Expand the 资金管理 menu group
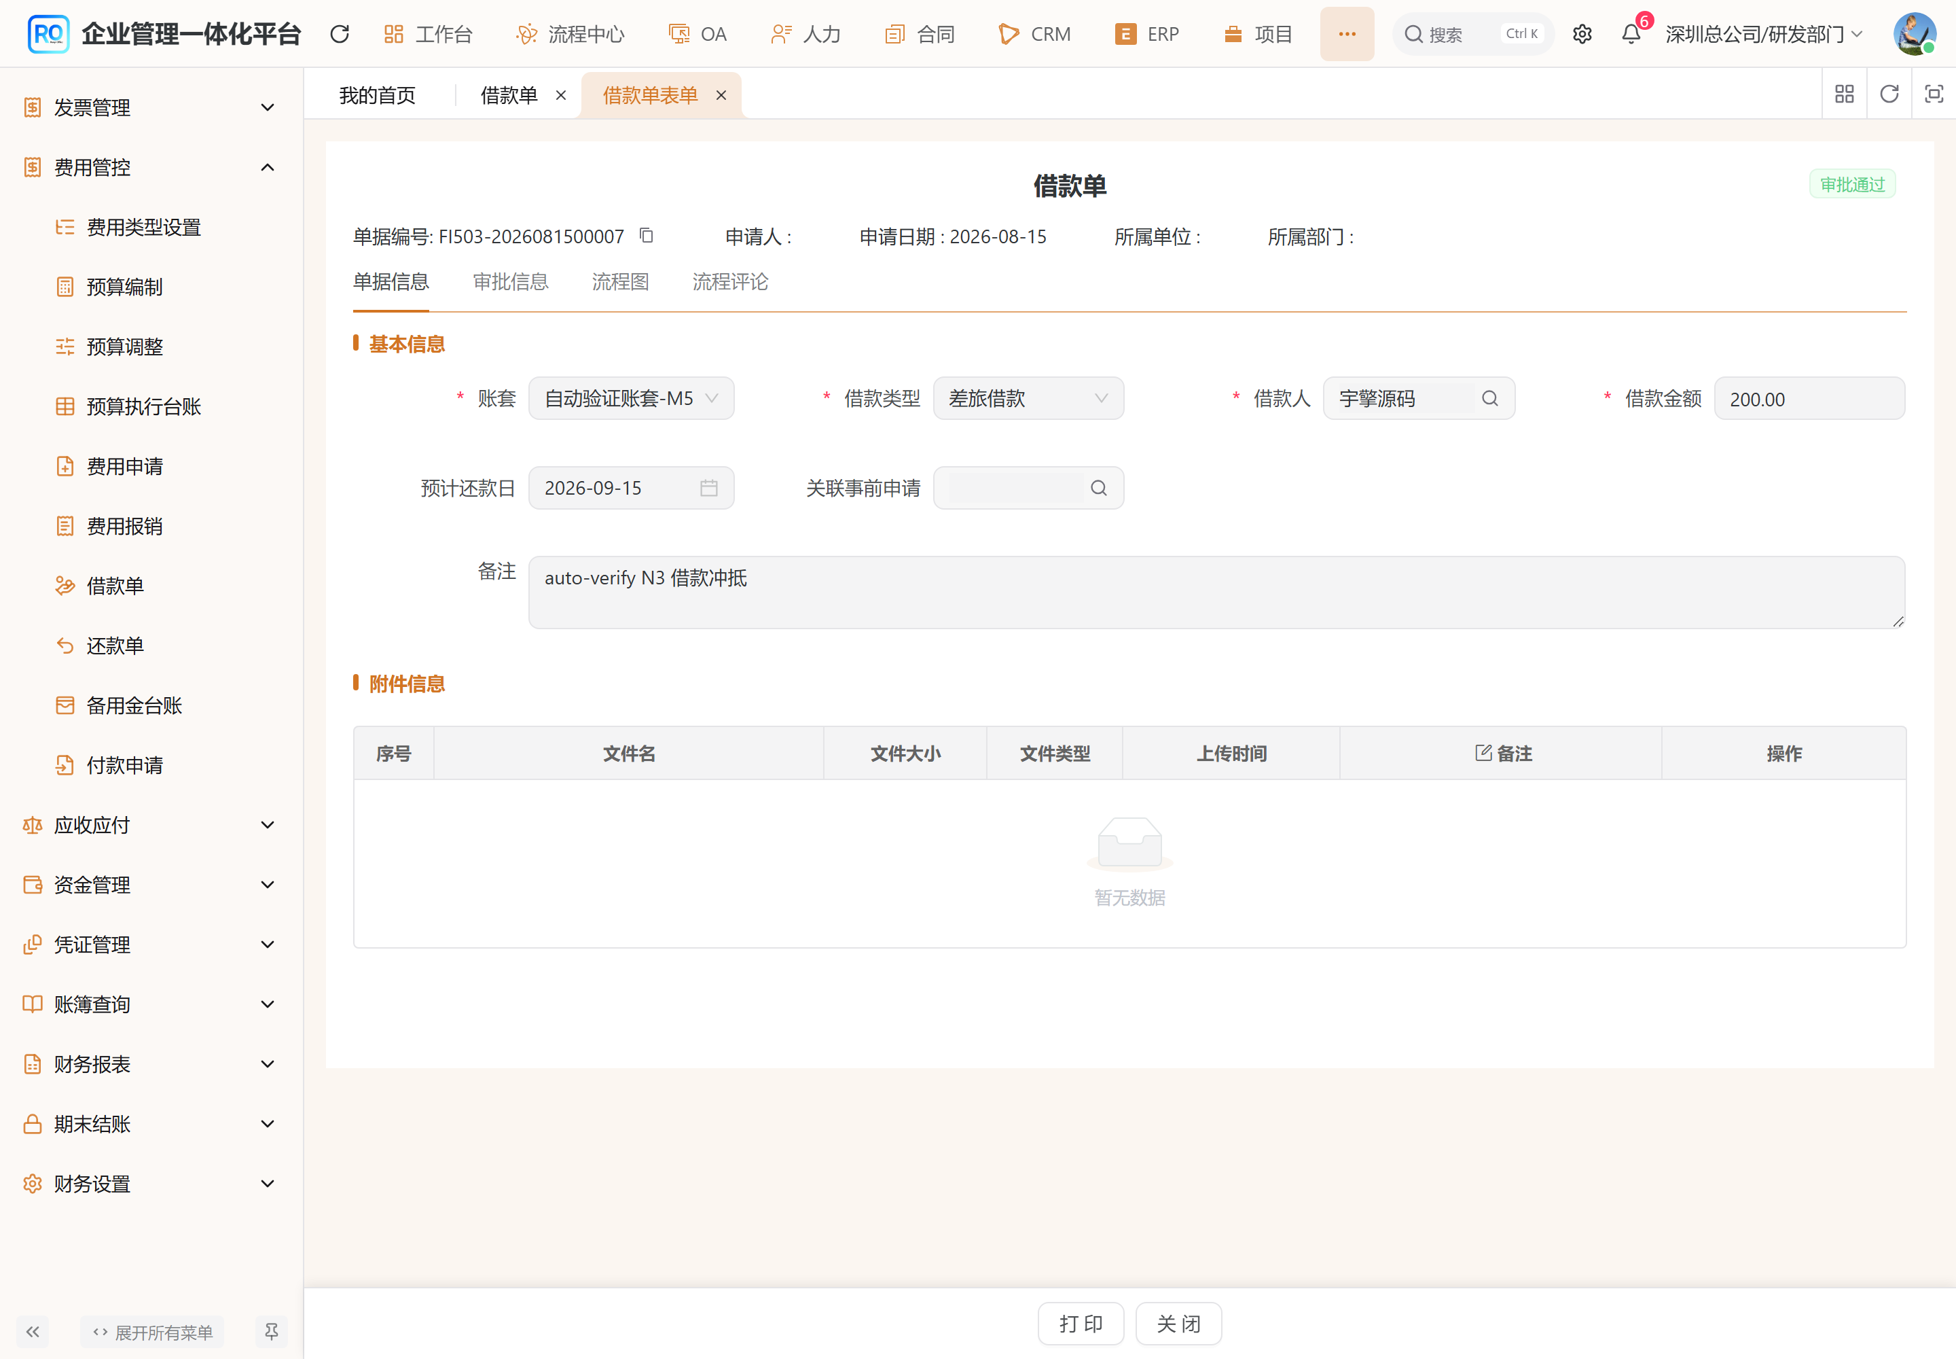The height and width of the screenshot is (1359, 1956). [x=151, y=885]
